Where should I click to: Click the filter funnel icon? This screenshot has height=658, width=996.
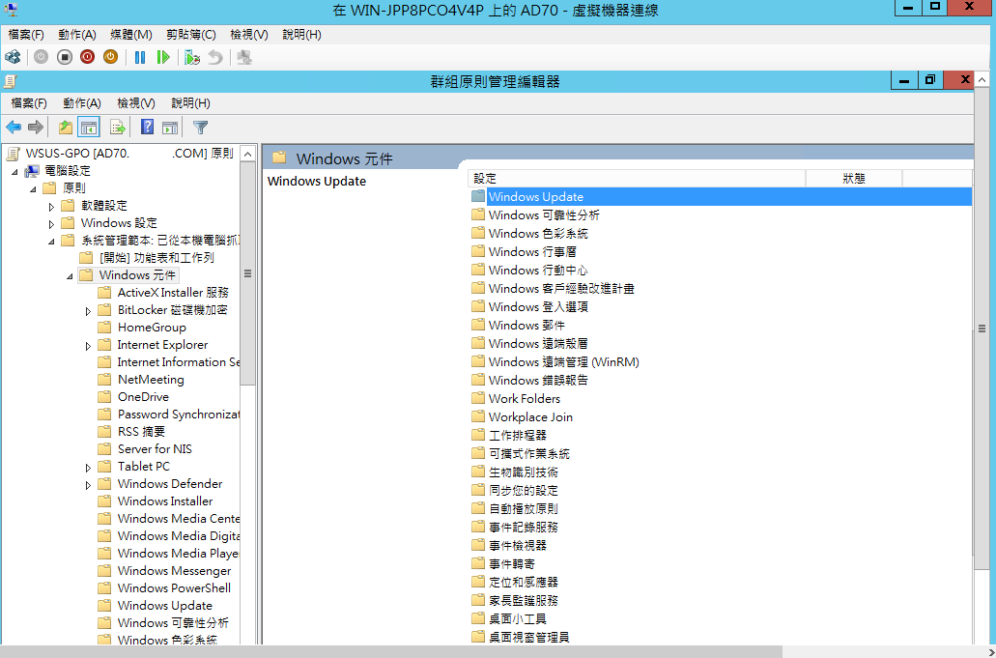(200, 127)
